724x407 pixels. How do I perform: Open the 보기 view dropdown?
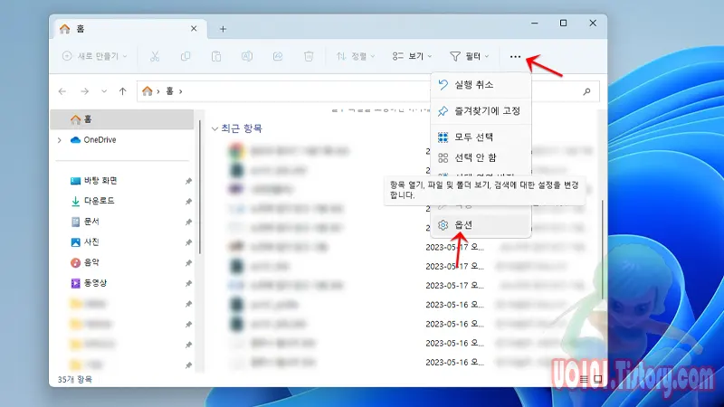click(412, 56)
